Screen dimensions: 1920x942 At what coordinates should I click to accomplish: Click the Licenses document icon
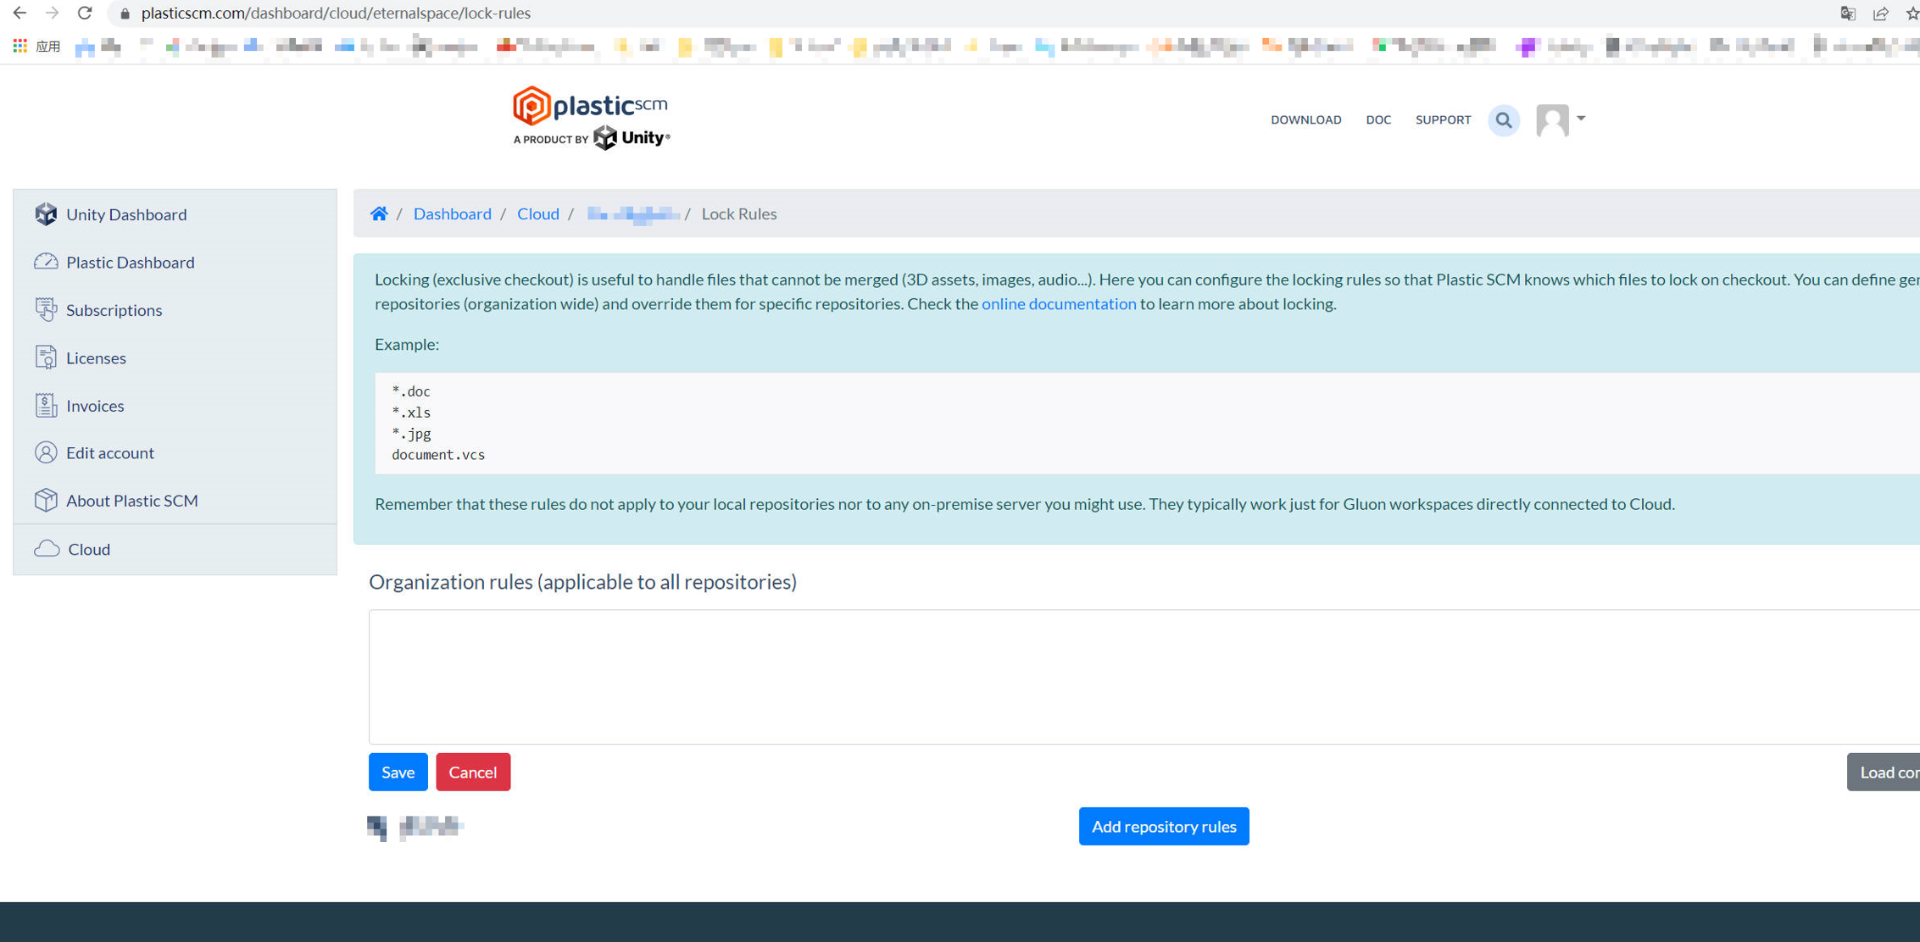coord(46,357)
